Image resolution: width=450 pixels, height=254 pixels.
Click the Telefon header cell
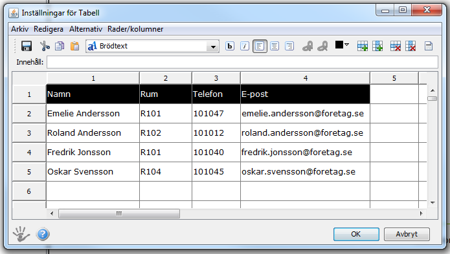(x=216, y=94)
